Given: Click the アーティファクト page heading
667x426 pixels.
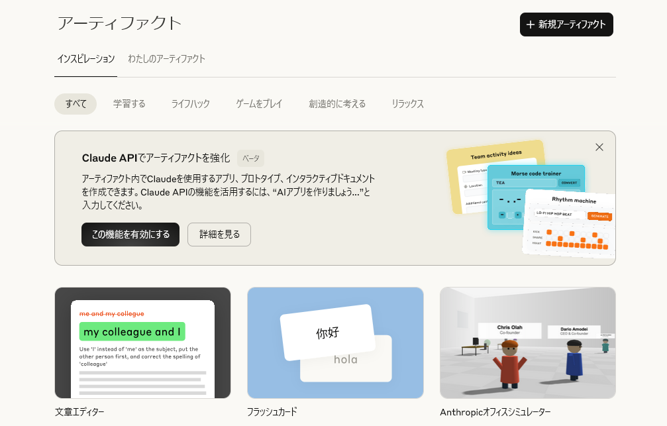Looking at the screenshot, I should [119, 23].
